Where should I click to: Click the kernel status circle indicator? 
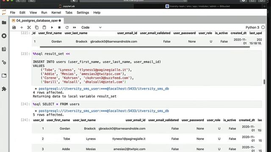tap(263, 27)
